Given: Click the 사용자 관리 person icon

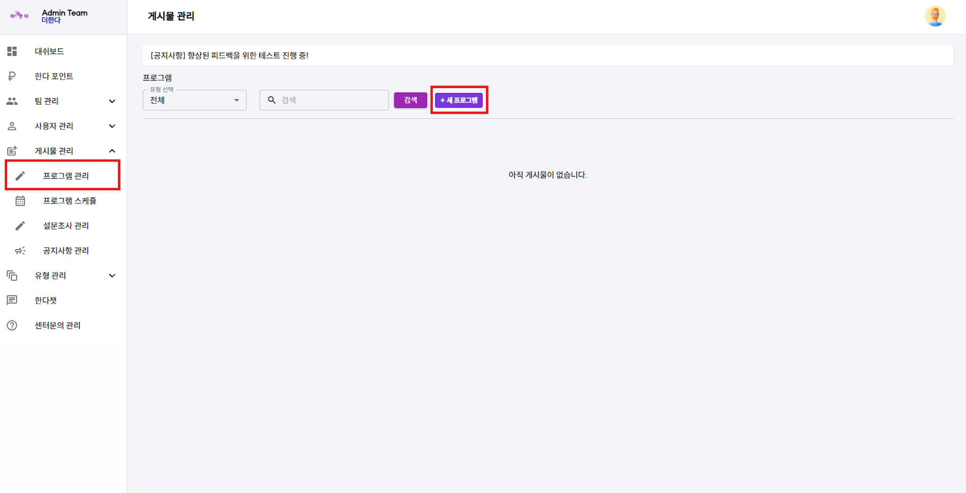Looking at the screenshot, I should click(x=12, y=126).
